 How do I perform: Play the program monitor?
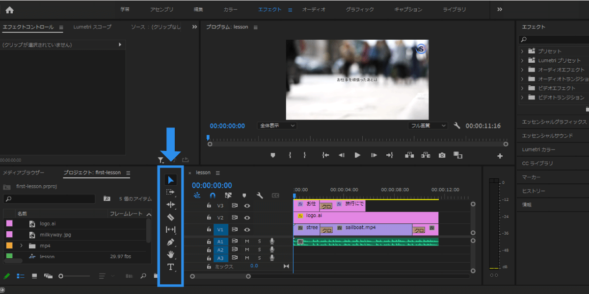click(x=357, y=155)
